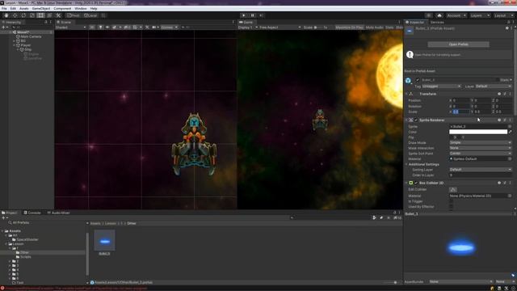
Task: Expand the BG object in Hierarchy
Action: tap(15, 41)
